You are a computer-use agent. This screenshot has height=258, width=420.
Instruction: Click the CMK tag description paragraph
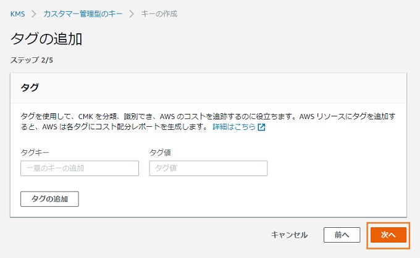[x=208, y=121]
